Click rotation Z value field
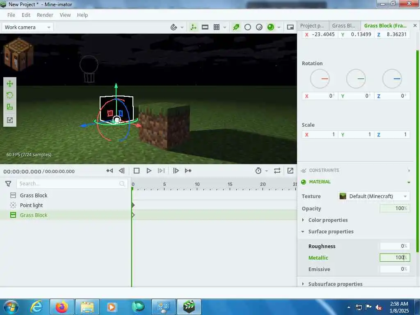Screen dimensions: 420x315 point(392,96)
